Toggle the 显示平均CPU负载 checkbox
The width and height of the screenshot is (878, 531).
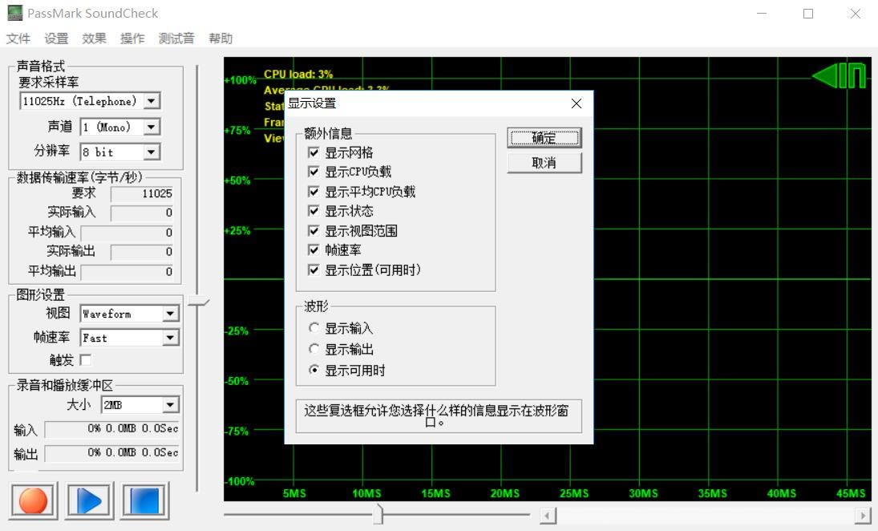tap(314, 192)
